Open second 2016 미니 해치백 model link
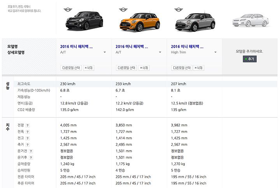 pos(132,47)
